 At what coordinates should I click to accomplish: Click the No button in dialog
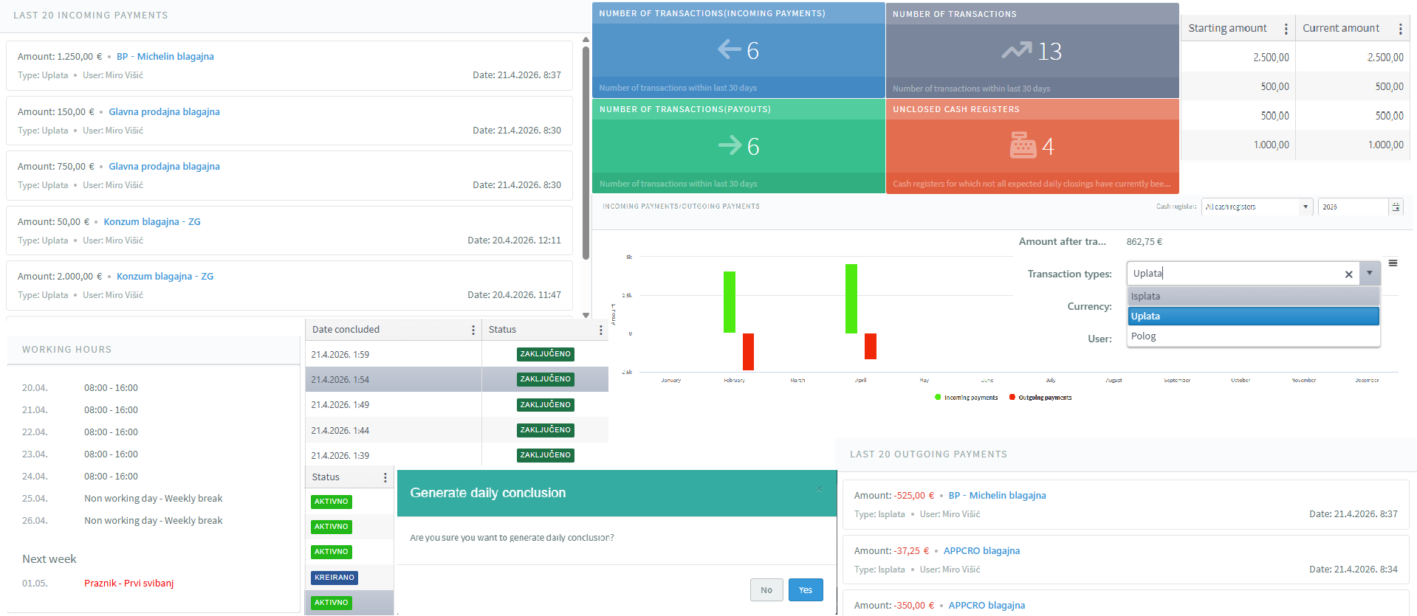[x=766, y=590]
